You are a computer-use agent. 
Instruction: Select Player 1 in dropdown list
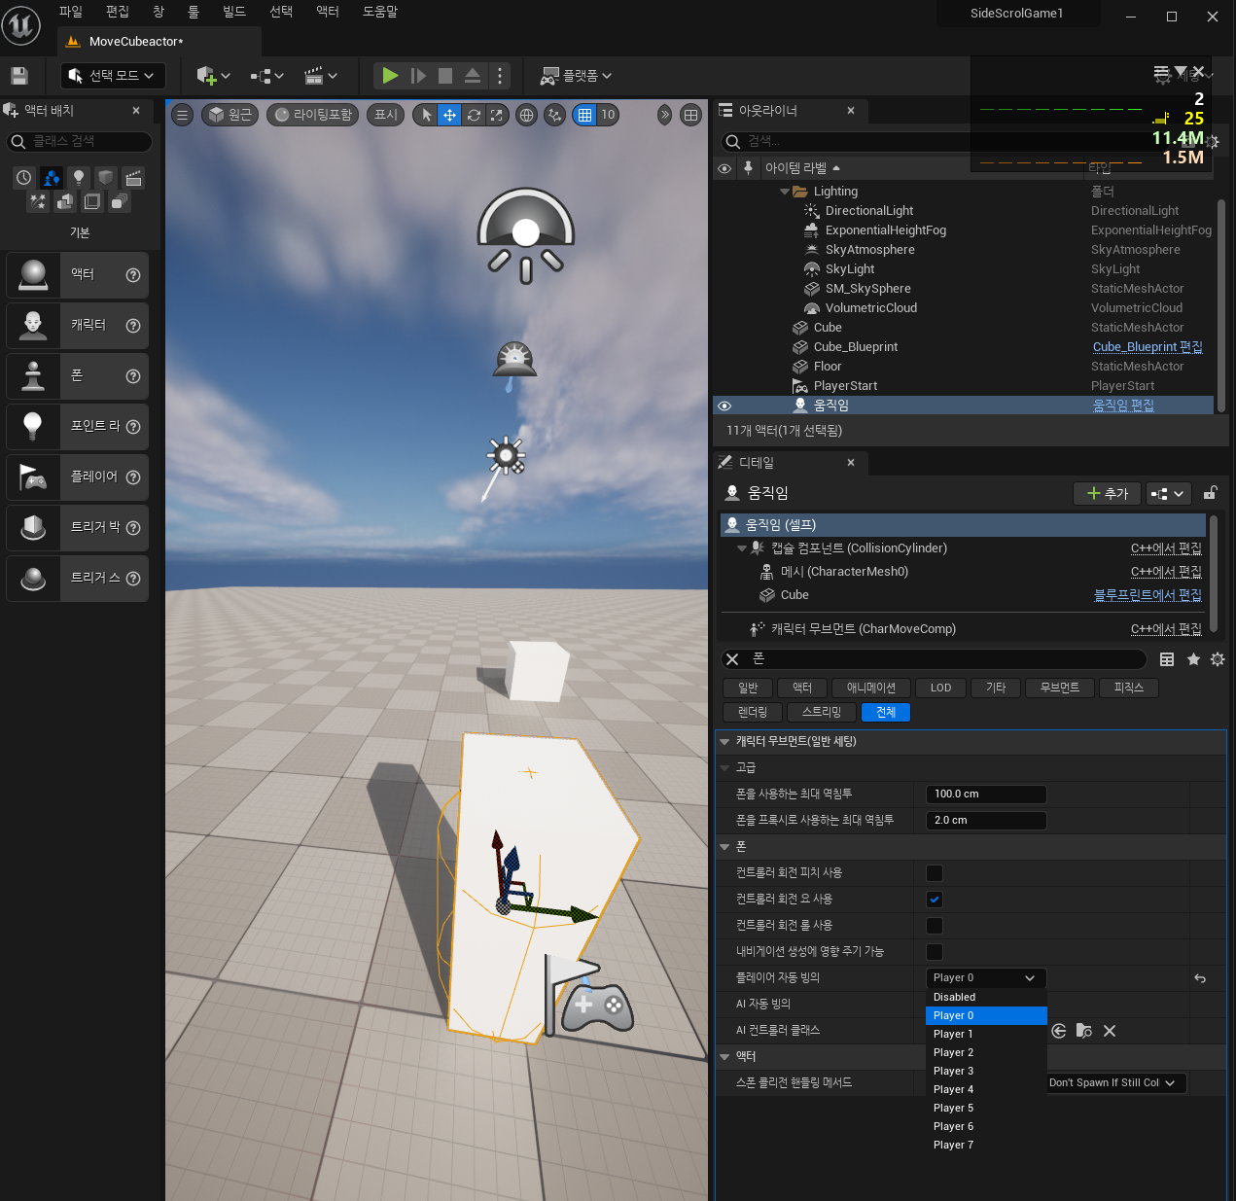click(986, 1035)
